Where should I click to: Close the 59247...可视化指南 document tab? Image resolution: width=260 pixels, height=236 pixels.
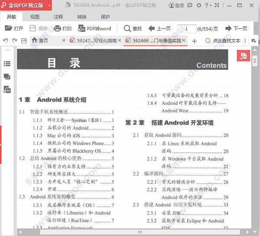[120, 40]
